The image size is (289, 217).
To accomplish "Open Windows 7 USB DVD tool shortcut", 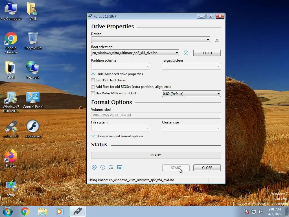I will coord(11,102).
